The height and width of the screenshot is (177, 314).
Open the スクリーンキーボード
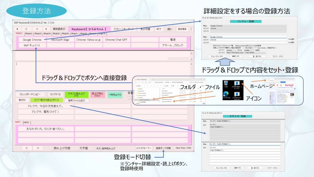(x=124, y=29)
